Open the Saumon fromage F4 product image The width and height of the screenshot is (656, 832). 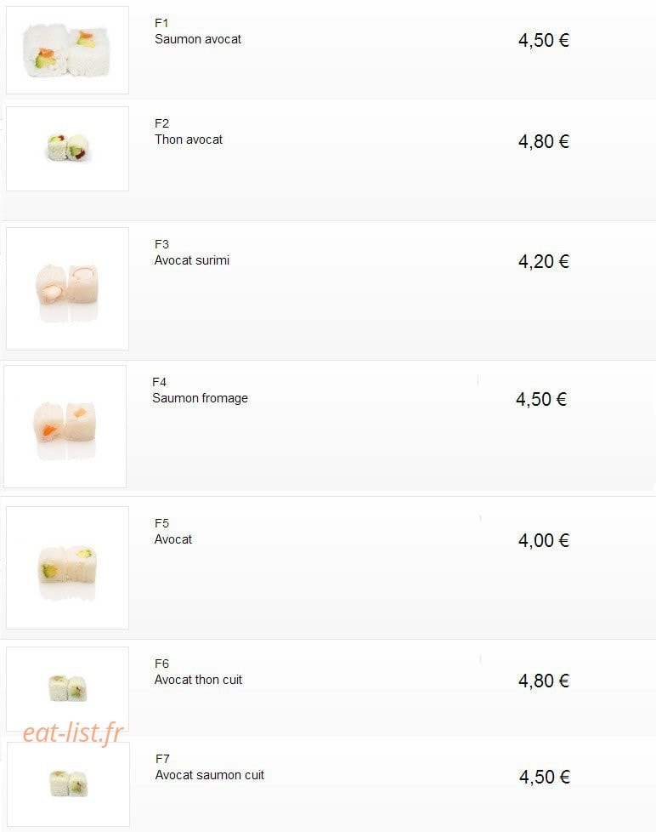(65, 426)
